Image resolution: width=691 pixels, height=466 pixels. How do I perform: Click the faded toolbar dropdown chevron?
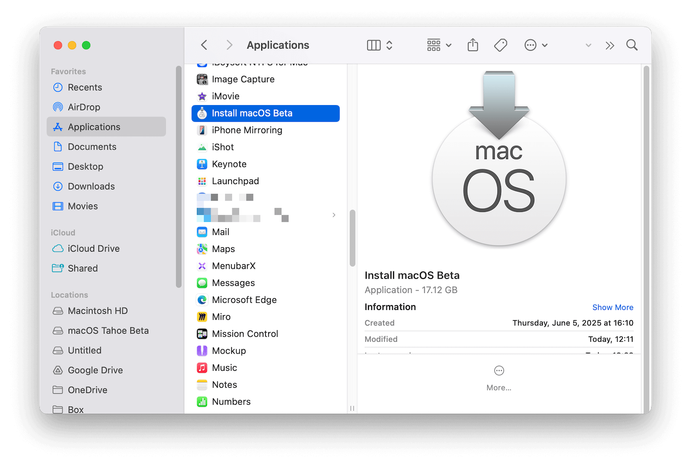(x=588, y=45)
